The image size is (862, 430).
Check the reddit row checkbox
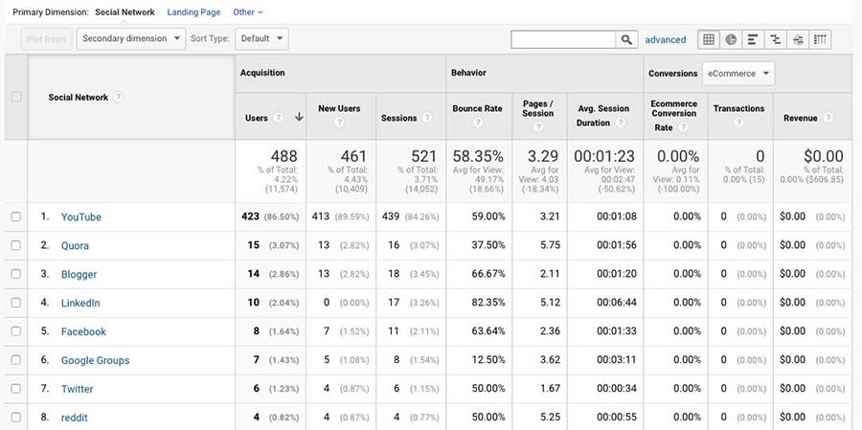(x=16, y=417)
